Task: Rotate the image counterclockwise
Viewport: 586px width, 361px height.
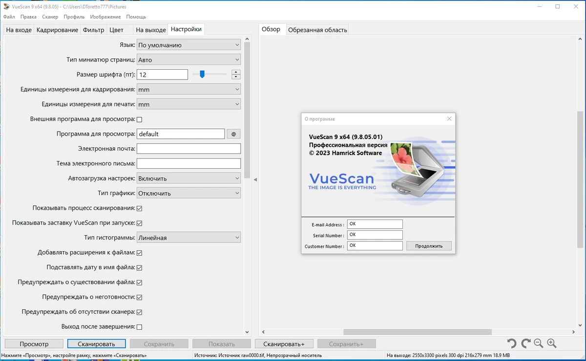Action: [512, 343]
